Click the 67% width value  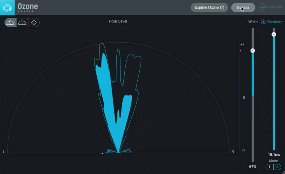click(252, 167)
